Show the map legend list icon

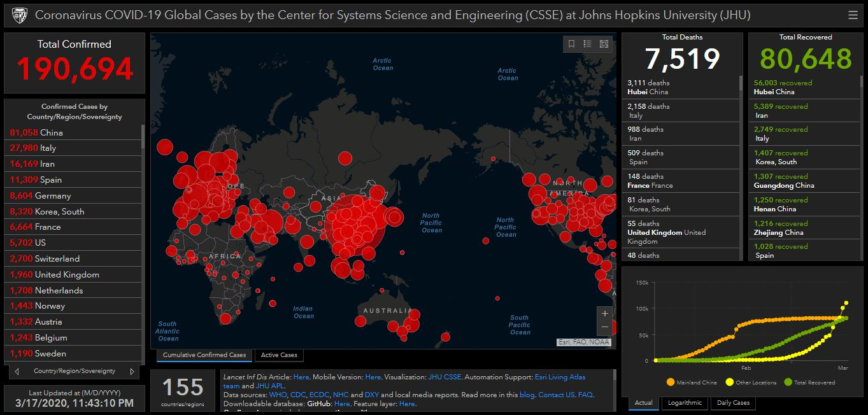point(587,44)
